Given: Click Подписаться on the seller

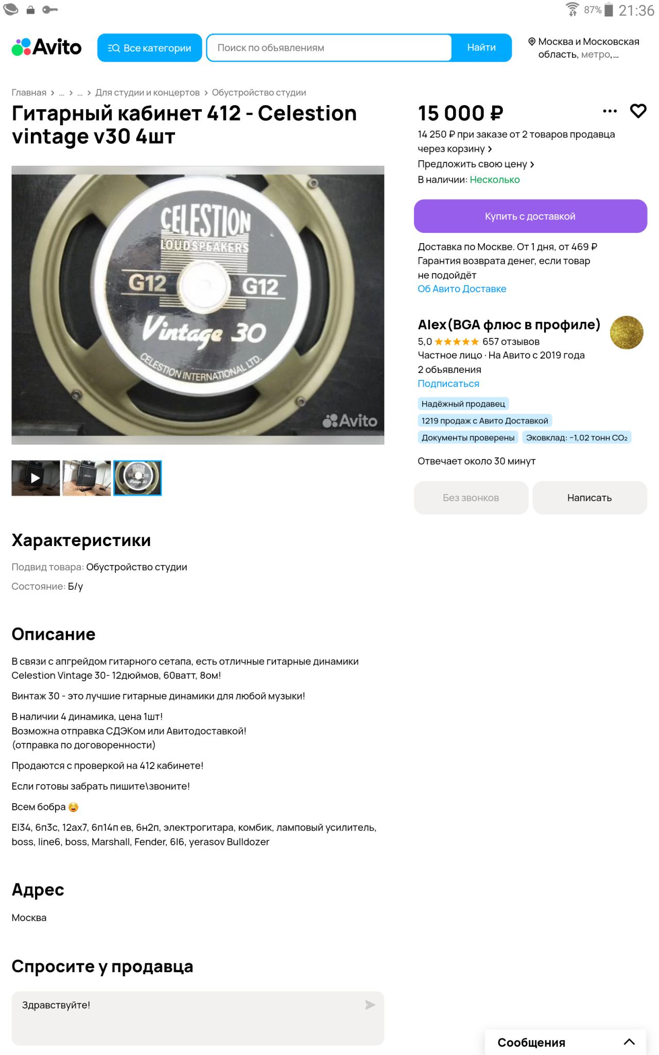Looking at the screenshot, I should (448, 384).
